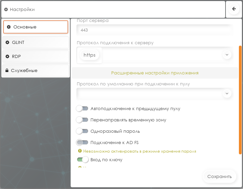The width and height of the screenshot is (243, 189).
Task: Click the orange vertical scrollbar
Action: tap(240, 99)
